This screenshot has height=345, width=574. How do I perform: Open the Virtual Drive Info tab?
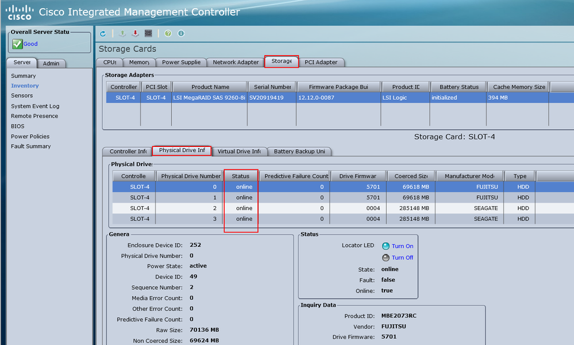(239, 152)
